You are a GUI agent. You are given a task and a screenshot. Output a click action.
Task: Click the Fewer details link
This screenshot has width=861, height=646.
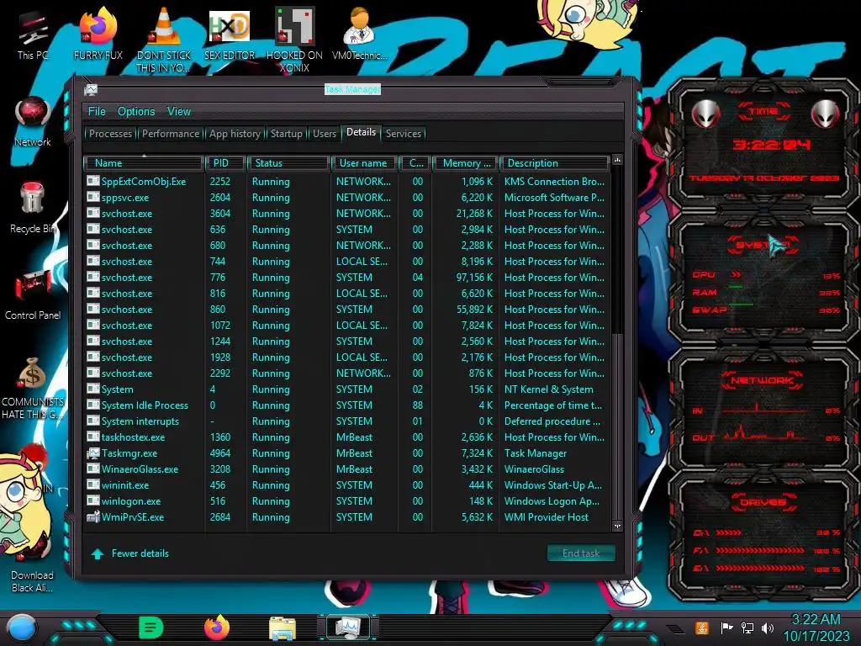tap(140, 553)
